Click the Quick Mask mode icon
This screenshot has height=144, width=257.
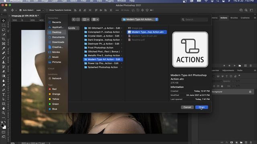click(x=4, y=132)
